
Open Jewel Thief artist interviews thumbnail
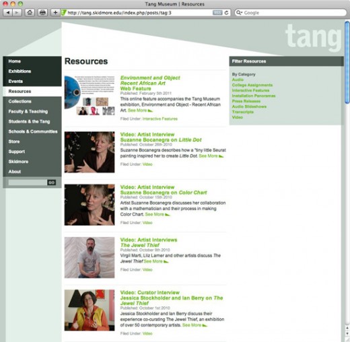click(x=90, y=258)
